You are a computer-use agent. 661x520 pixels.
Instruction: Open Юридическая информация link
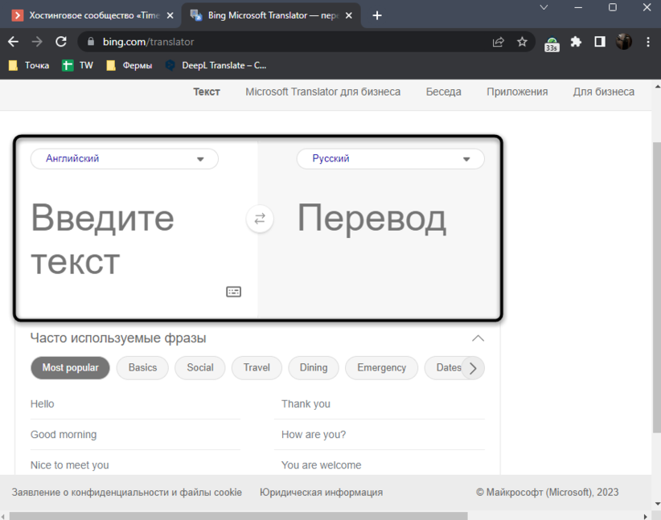click(321, 492)
